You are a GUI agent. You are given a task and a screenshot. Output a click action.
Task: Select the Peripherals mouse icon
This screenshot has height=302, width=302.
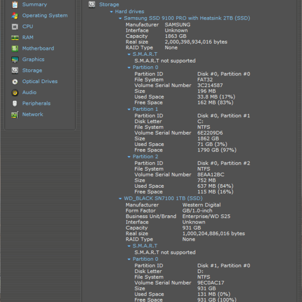pyautogui.click(x=15, y=104)
